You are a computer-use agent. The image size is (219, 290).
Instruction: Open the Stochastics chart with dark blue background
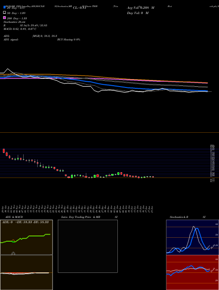point(192,237)
